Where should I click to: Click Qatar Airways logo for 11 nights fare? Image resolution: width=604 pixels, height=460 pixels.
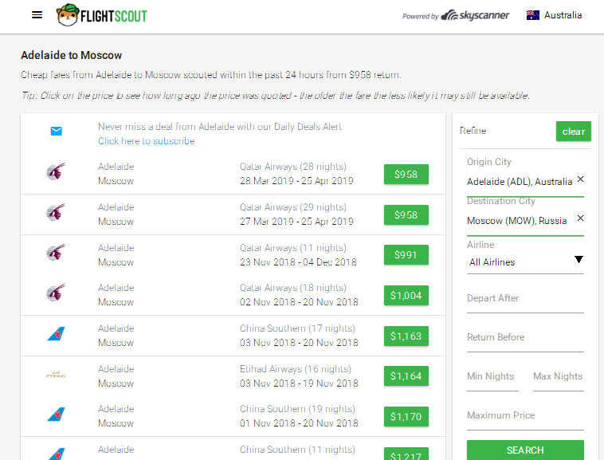(x=56, y=253)
